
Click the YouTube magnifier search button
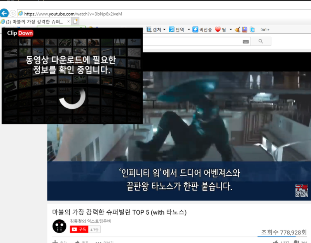261,42
